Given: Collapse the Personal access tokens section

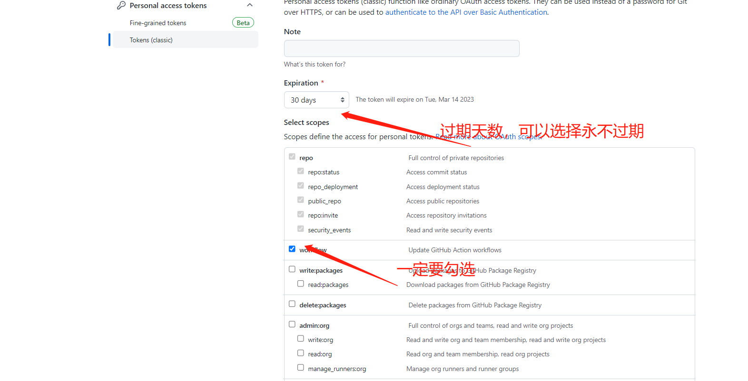Looking at the screenshot, I should (x=249, y=5).
